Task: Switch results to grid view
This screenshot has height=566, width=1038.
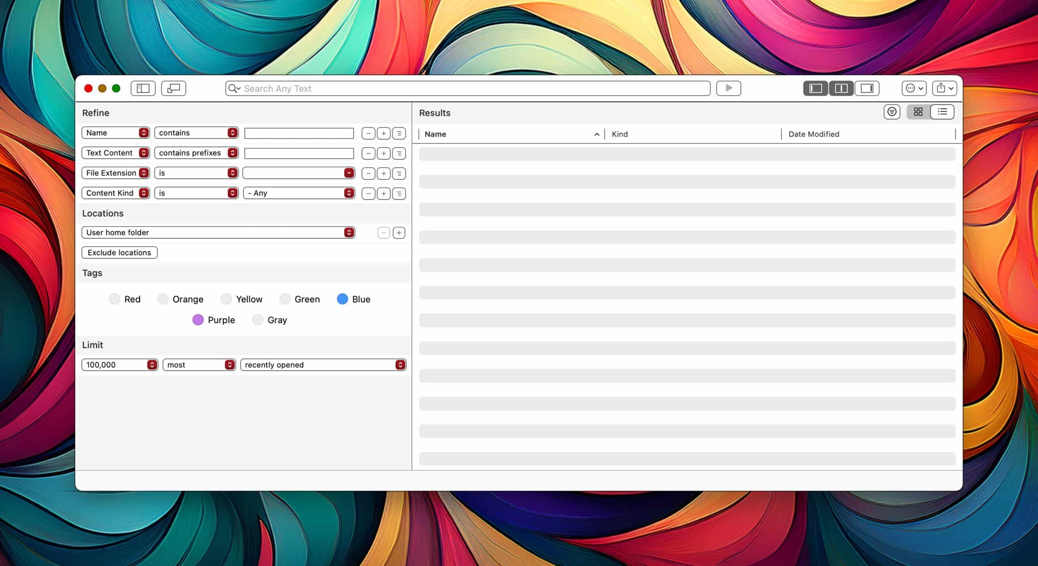Action: 918,112
